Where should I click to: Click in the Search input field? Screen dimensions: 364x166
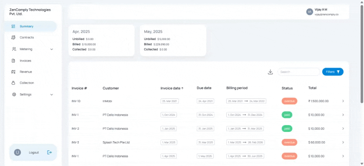pos(298,72)
